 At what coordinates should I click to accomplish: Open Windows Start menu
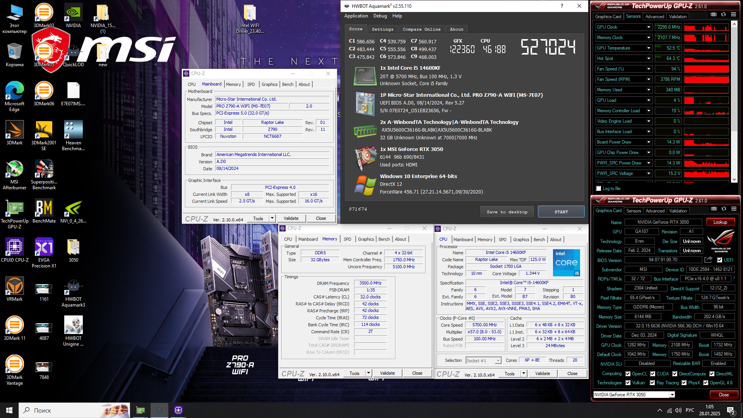click(x=9, y=410)
